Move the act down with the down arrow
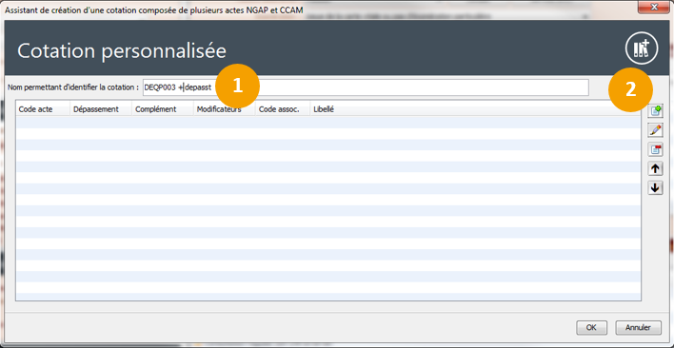674x348 pixels. coord(655,188)
